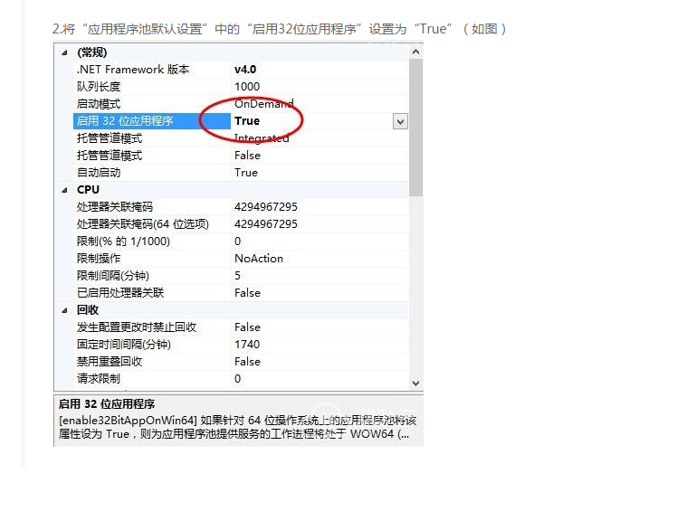696x521 pixels.
Task: Select the highlighted 启用 32 位应用程序 label
Action: tap(125, 121)
